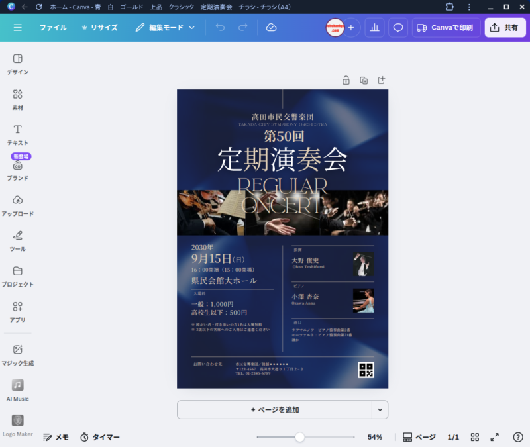
Task: Open the comments speech bubble
Action: pyautogui.click(x=398, y=28)
